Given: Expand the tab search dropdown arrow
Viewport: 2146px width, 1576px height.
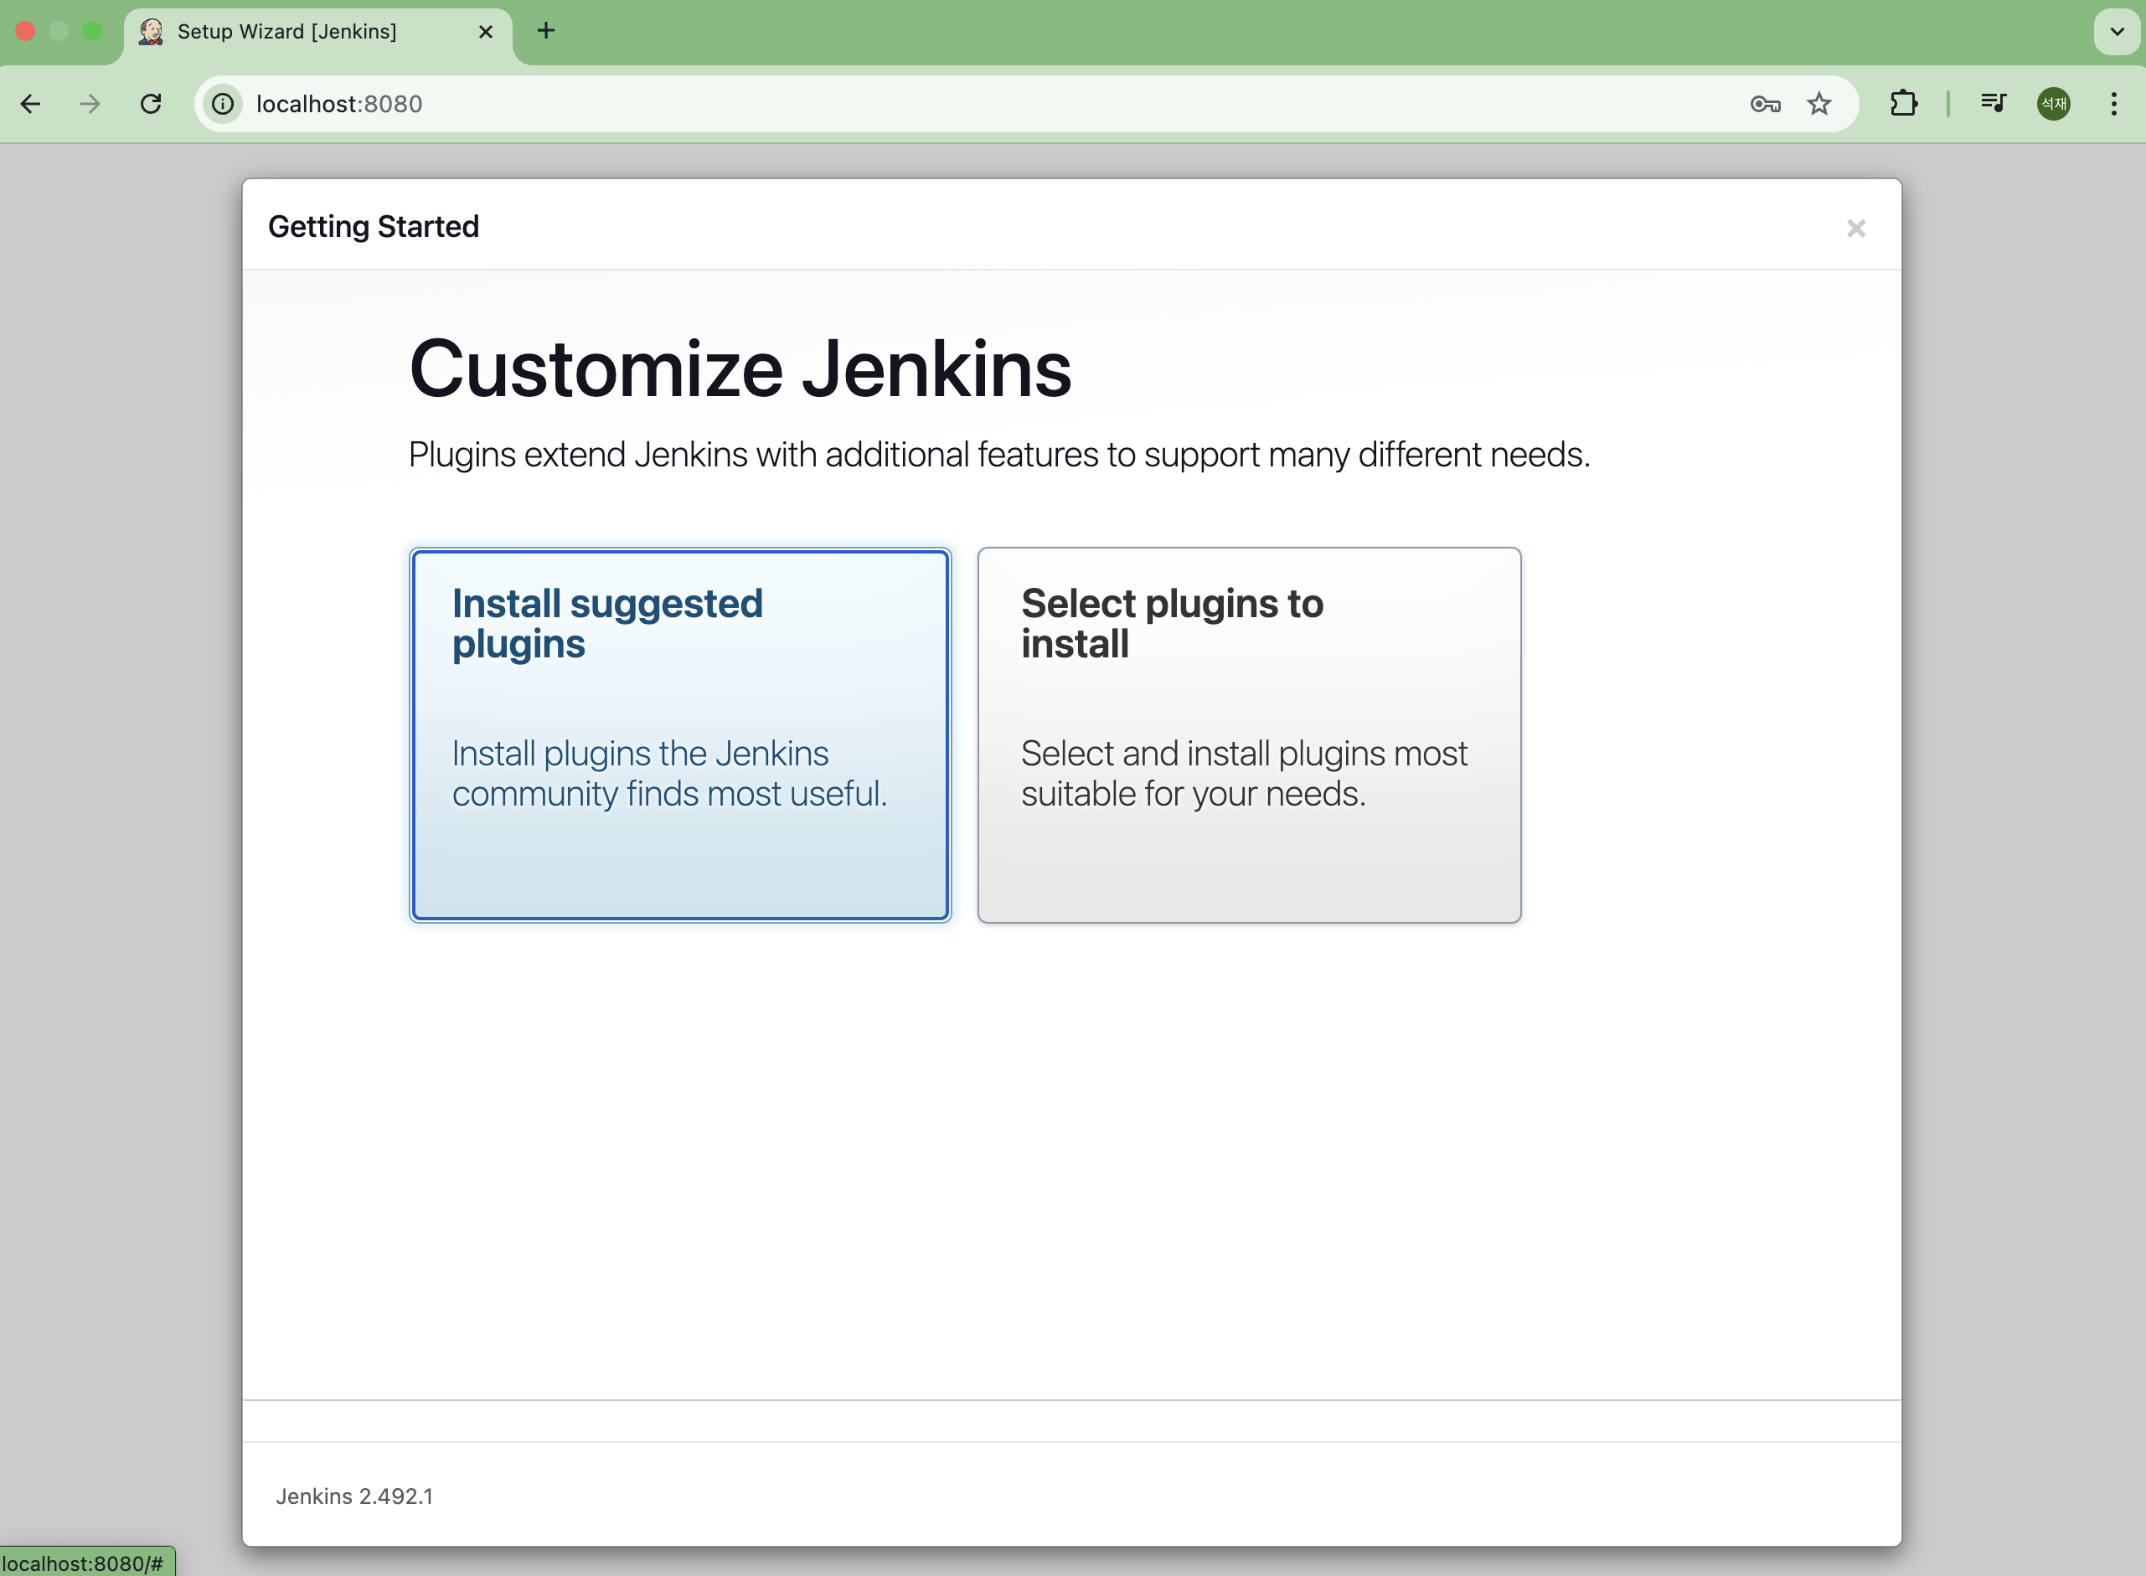Looking at the screenshot, I should 2117,32.
